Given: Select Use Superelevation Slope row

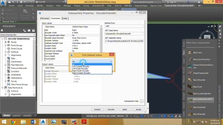Looking at the screenshot, I should tap(72, 35).
